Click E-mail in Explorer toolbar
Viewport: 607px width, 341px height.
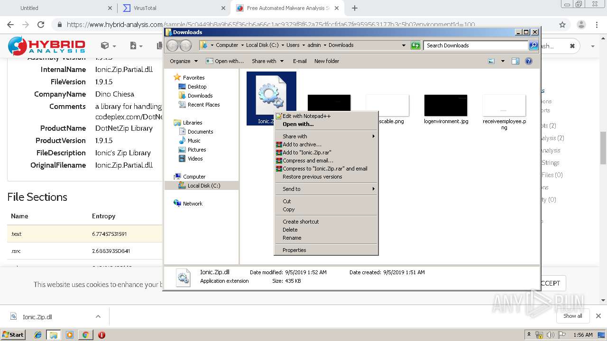point(300,61)
